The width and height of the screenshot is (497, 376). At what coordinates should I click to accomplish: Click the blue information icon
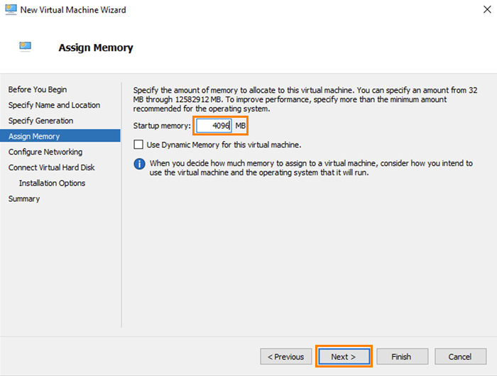[x=140, y=164]
